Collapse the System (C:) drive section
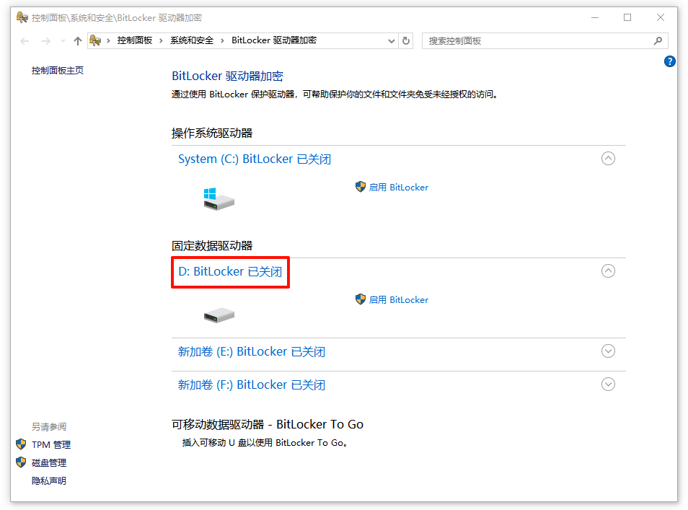Screen dimensions: 688x510 [608, 159]
